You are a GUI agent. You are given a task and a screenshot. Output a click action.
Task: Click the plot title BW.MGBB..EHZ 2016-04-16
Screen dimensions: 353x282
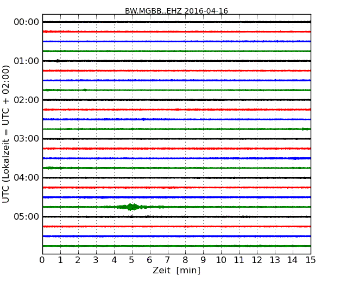pyautogui.click(x=177, y=11)
